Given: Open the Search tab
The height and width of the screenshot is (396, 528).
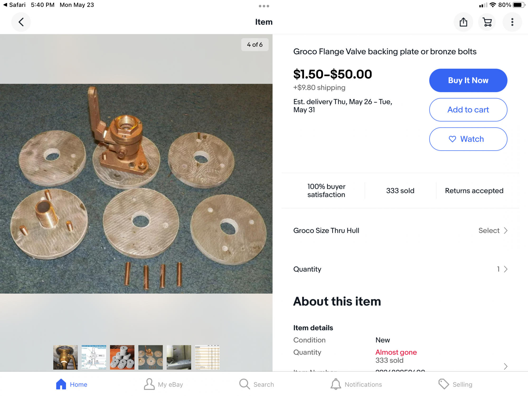Looking at the screenshot, I should tap(257, 384).
